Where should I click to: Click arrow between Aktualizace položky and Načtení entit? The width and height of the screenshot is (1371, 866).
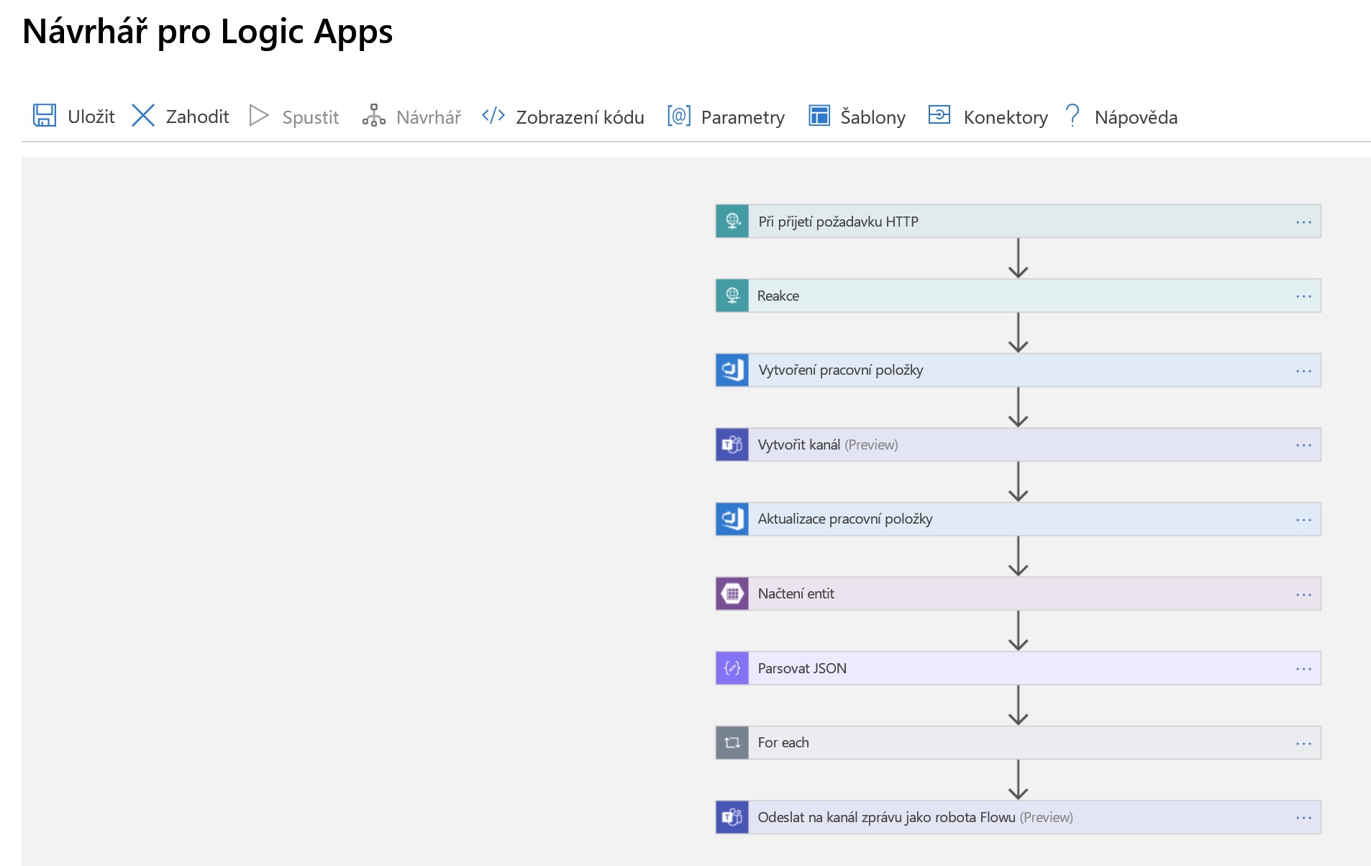pos(1018,556)
